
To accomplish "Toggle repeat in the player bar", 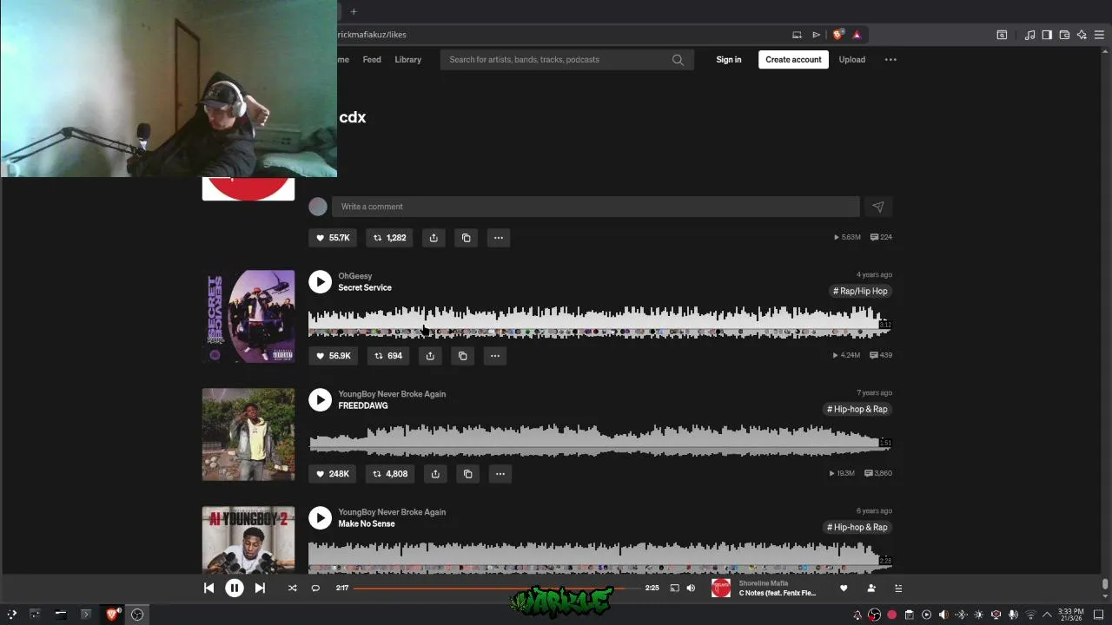I will point(315,588).
